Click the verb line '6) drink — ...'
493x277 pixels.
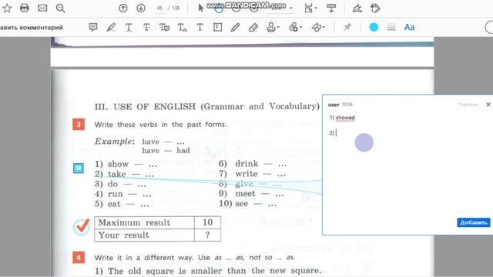pos(253,164)
